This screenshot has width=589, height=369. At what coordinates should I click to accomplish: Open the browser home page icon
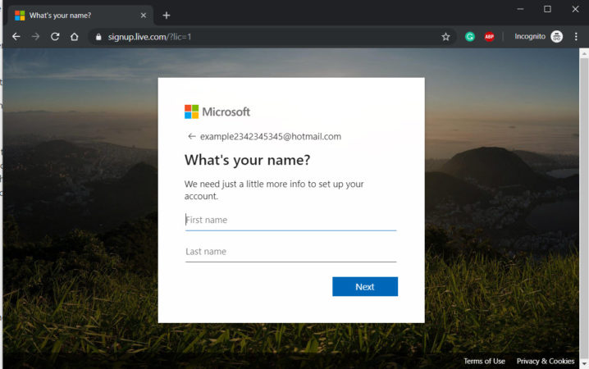point(75,36)
